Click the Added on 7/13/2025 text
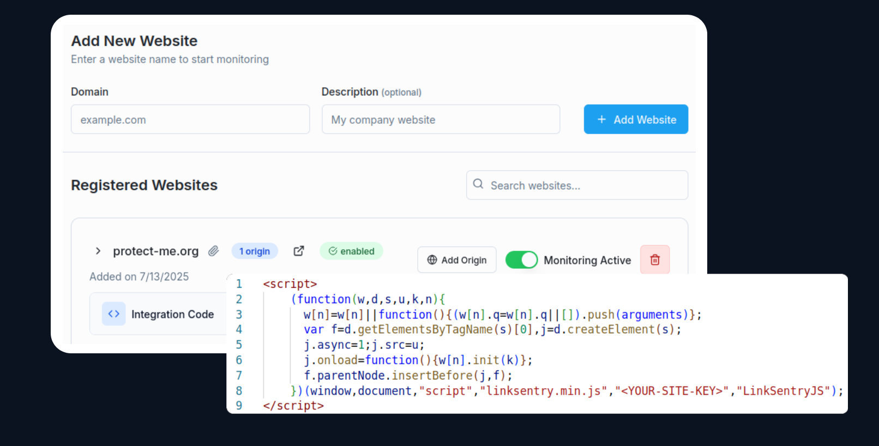The image size is (879, 446). (x=139, y=276)
